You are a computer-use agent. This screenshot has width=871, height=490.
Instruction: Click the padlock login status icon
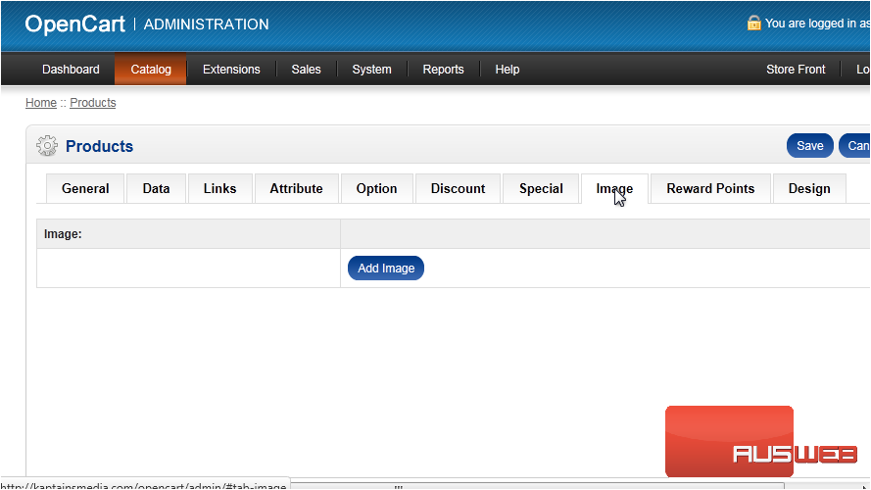753,24
